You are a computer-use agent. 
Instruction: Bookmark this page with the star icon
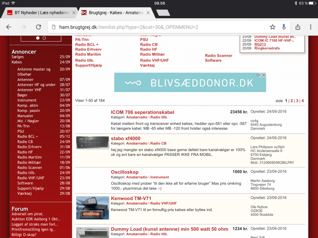coord(273,27)
